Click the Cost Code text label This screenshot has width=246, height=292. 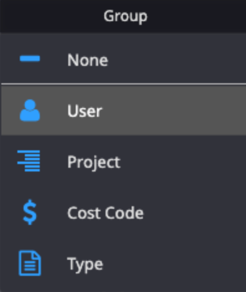[106, 212]
